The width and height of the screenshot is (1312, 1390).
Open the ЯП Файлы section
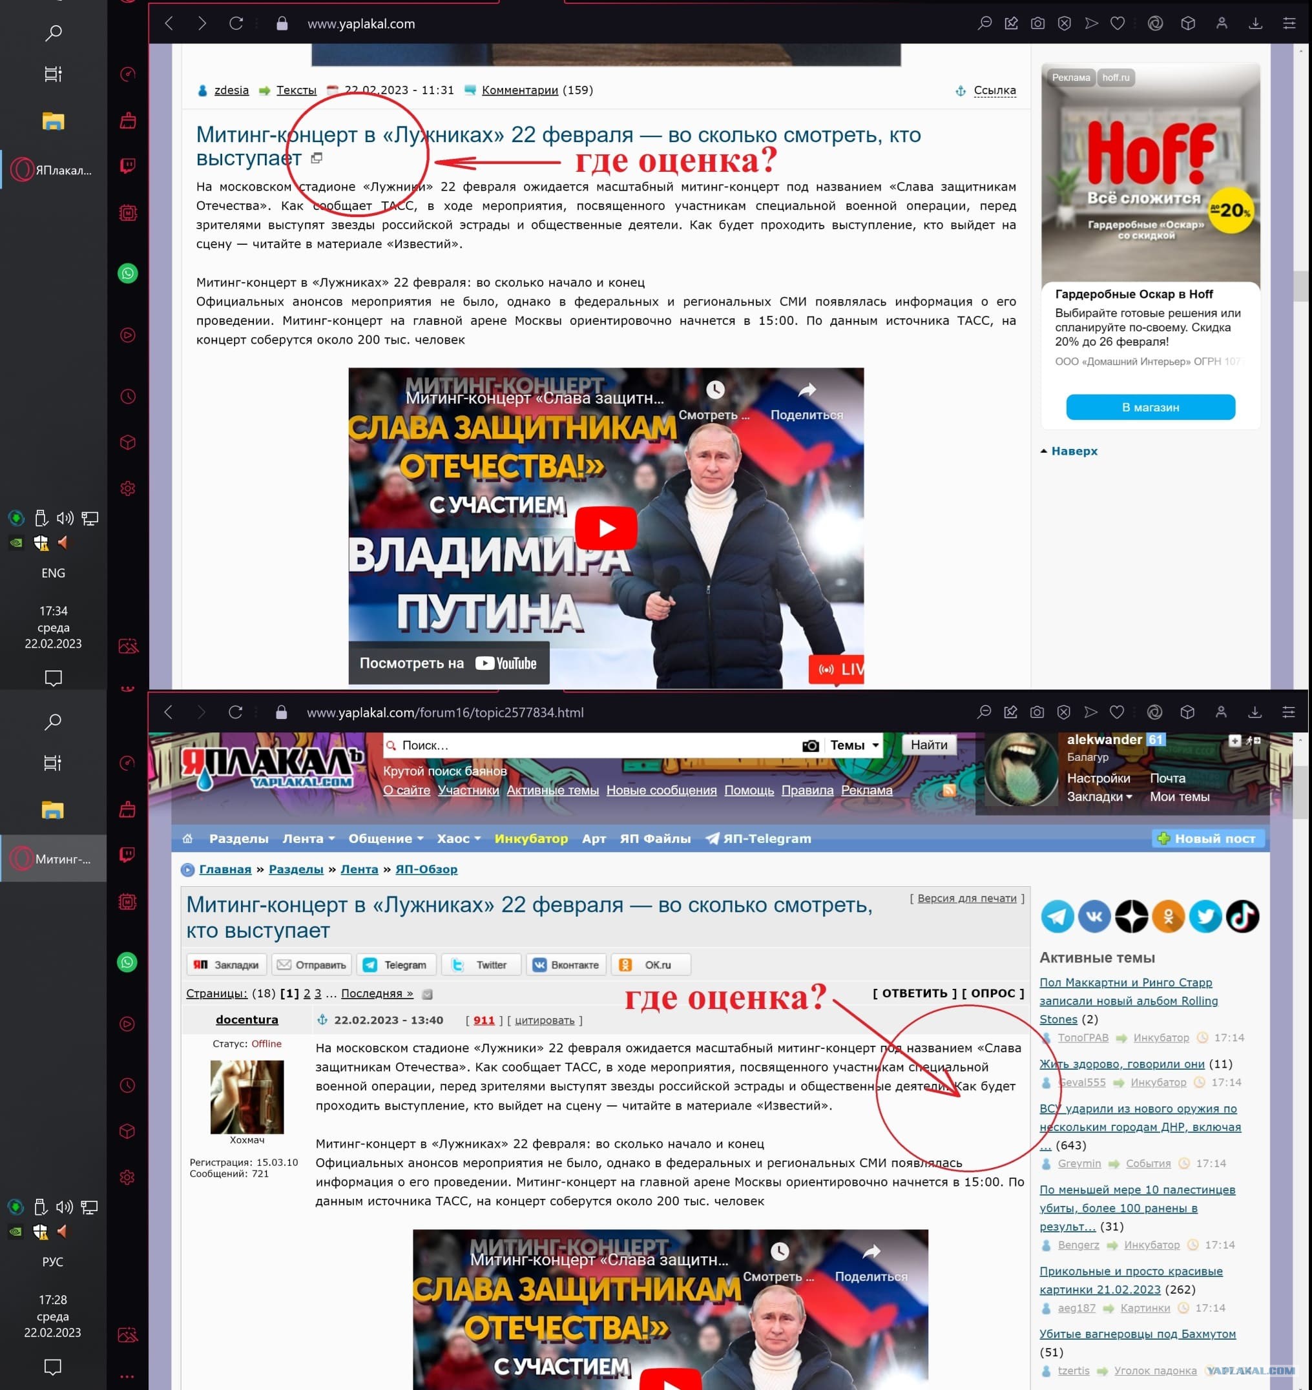click(x=655, y=838)
